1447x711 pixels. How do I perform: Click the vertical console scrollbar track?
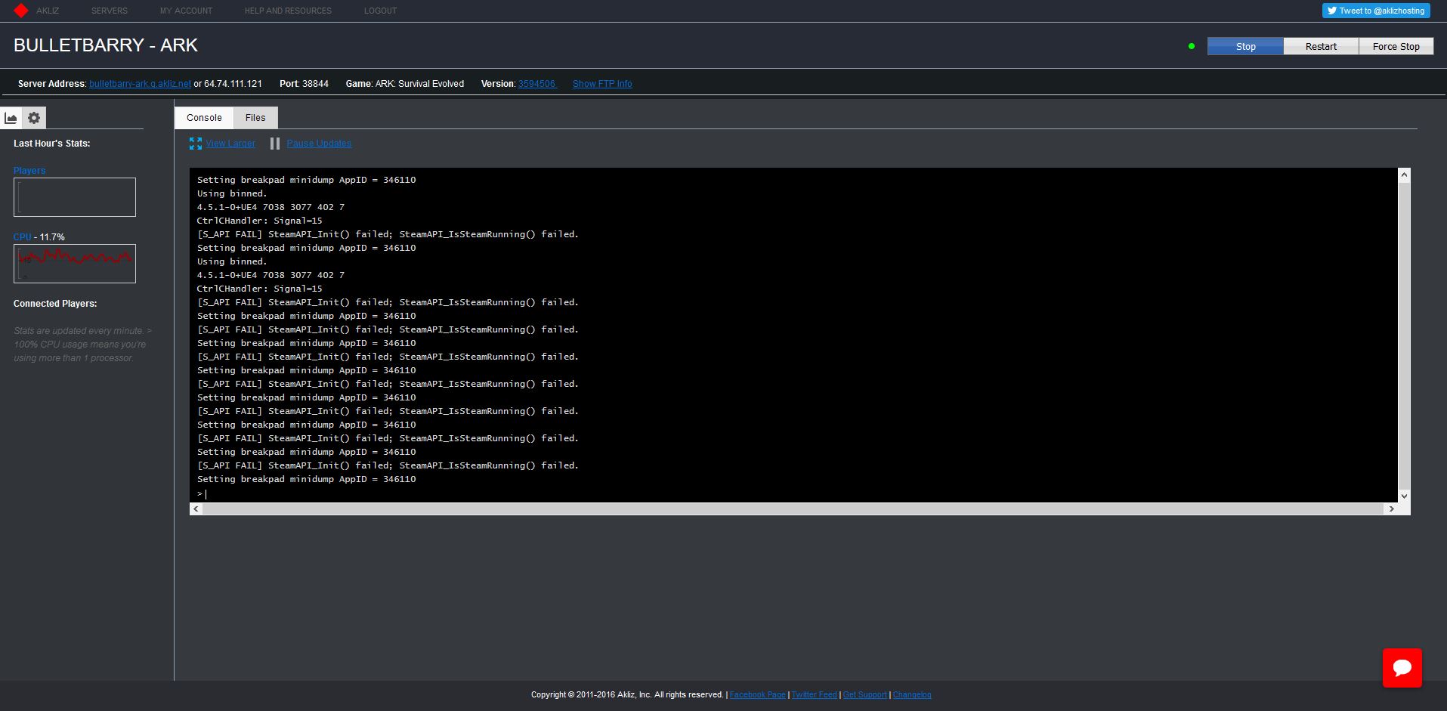point(1404,335)
